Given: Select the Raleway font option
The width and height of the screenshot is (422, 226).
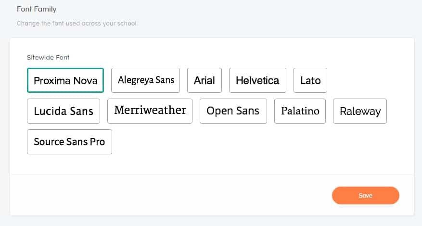Looking at the screenshot, I should pyautogui.click(x=359, y=111).
